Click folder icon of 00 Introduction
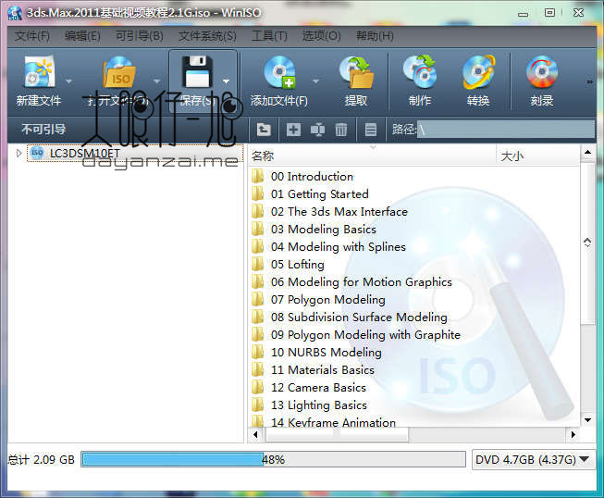The image size is (604, 498). (257, 177)
